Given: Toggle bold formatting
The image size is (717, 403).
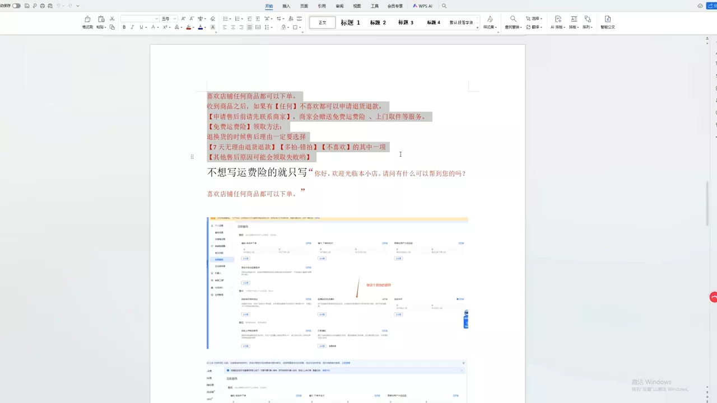Looking at the screenshot, I should point(124,27).
